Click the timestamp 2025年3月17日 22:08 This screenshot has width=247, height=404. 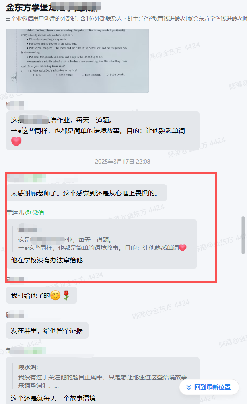pos(122,162)
